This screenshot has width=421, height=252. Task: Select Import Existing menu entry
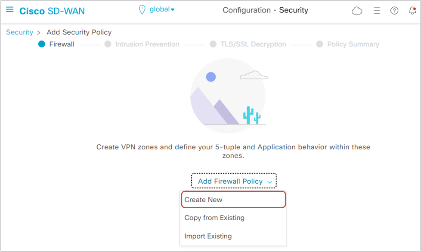pyautogui.click(x=208, y=236)
